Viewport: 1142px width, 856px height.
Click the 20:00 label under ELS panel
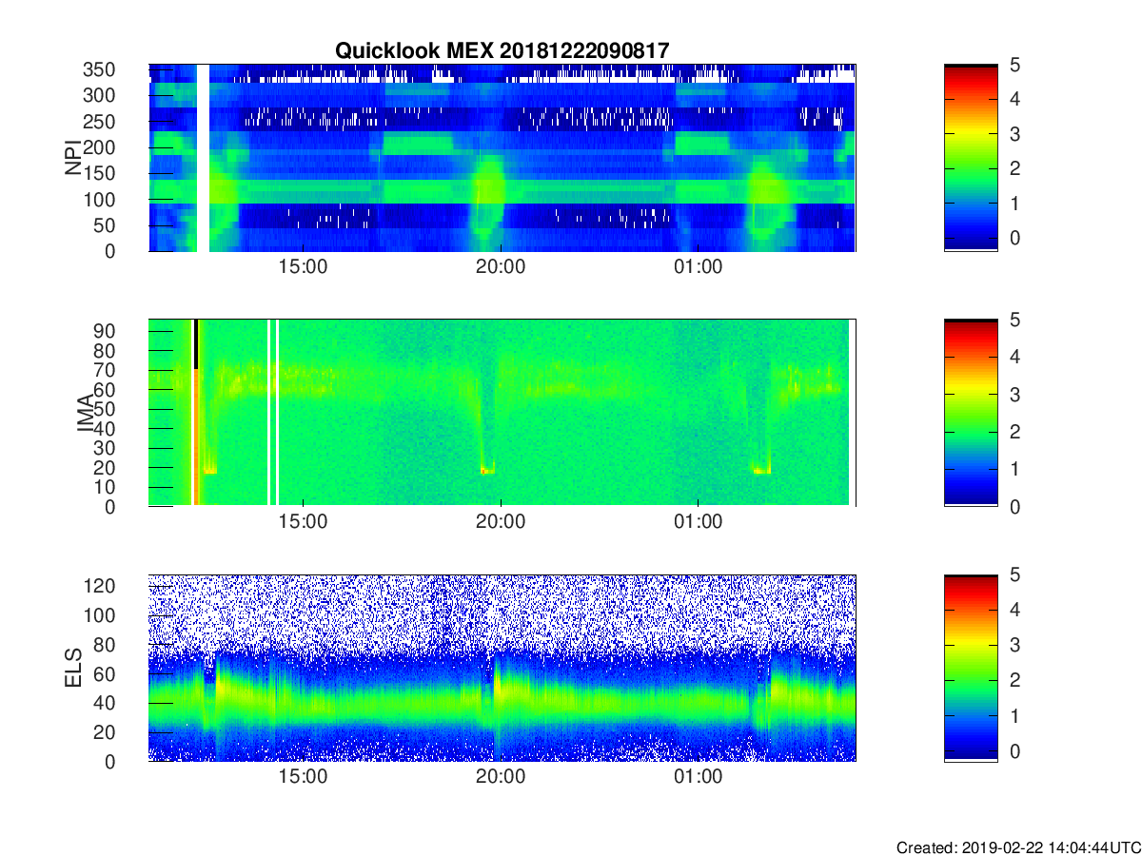tap(501, 777)
